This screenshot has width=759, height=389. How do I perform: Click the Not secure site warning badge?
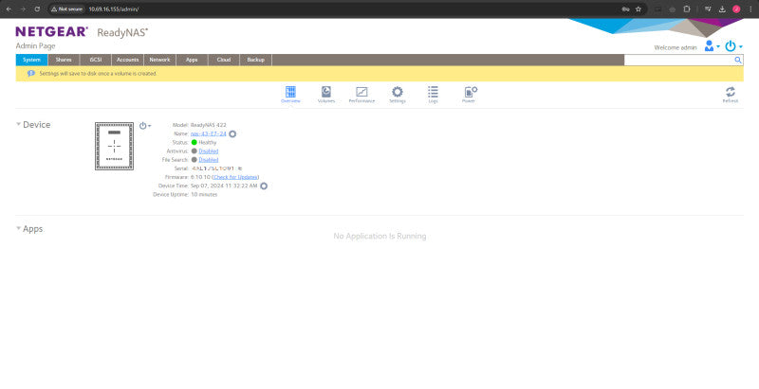[67, 9]
